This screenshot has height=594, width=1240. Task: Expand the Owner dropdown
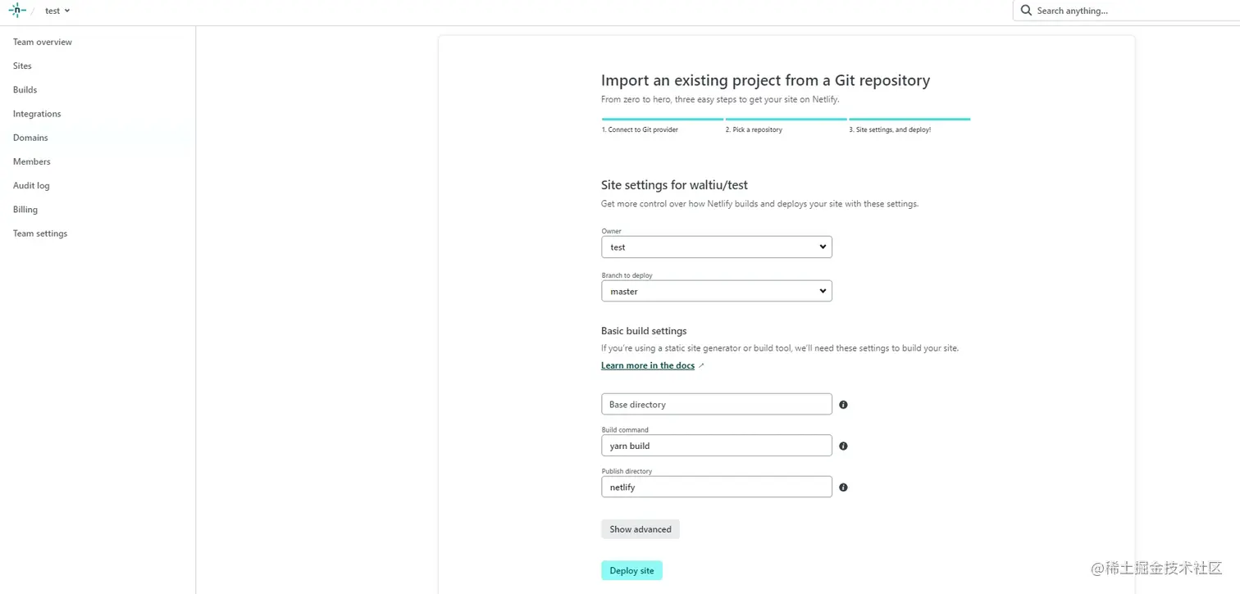(717, 247)
